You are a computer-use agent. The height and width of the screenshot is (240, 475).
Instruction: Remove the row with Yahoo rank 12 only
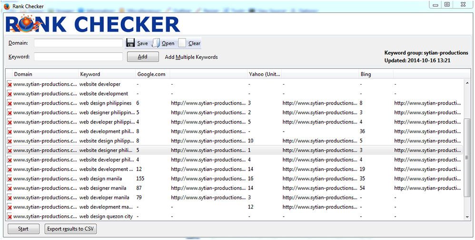coord(10,207)
